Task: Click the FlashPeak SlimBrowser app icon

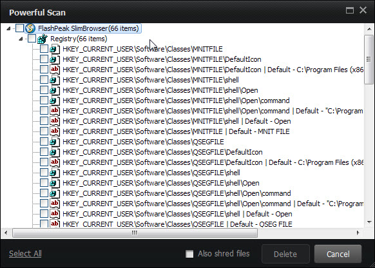Action: [x=30, y=28]
